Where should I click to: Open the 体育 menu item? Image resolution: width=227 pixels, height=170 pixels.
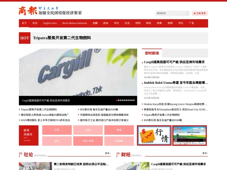[159, 23]
